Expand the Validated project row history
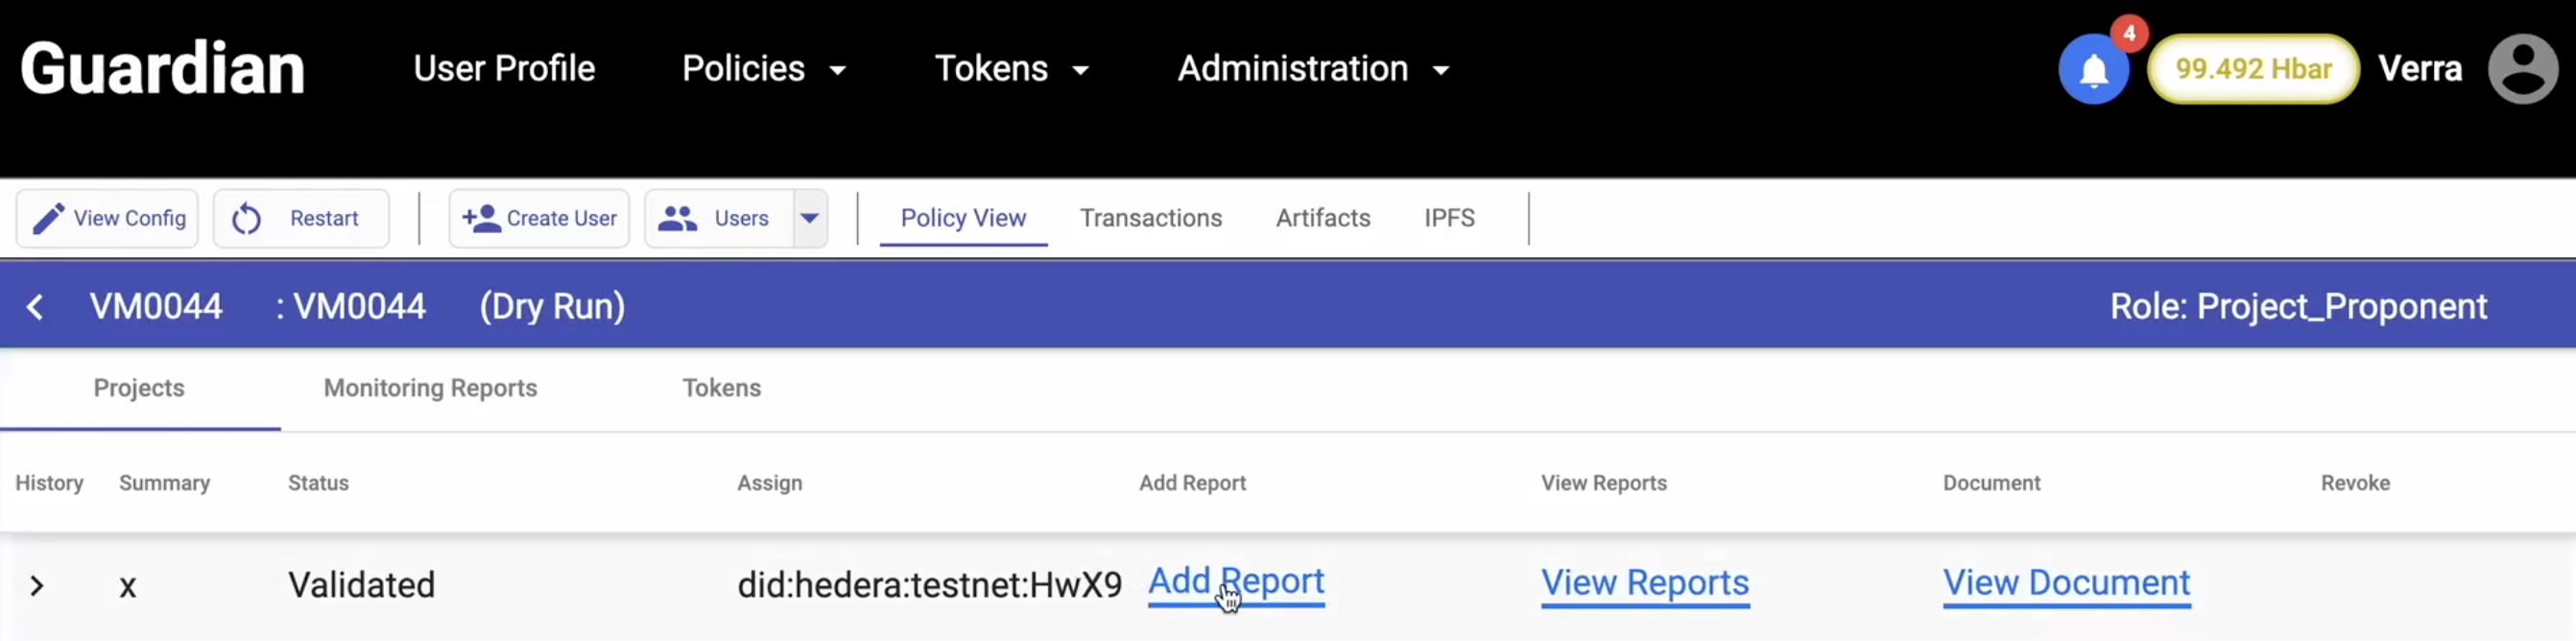Image resolution: width=2576 pixels, height=641 pixels. point(37,585)
